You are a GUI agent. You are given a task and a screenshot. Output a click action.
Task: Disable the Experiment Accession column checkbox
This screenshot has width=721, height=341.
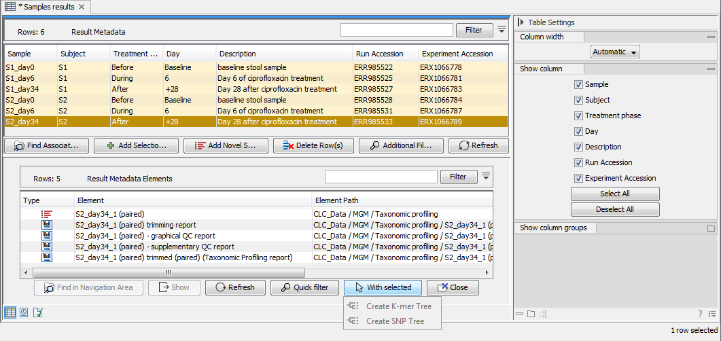click(x=578, y=179)
